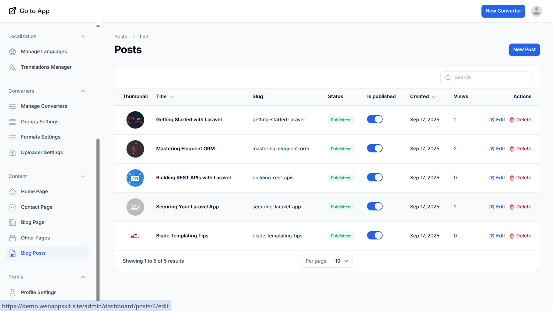Click the Translations Manager icon
This screenshot has width=553, height=311.
(x=12, y=67)
